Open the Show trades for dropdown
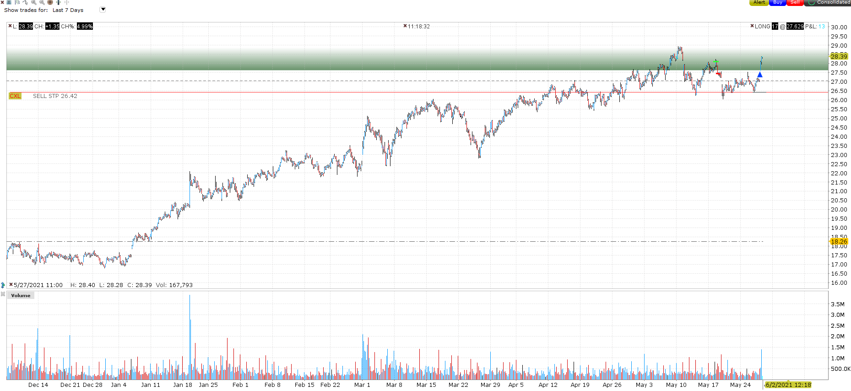Viewport: 851px width, 391px height. (x=103, y=10)
